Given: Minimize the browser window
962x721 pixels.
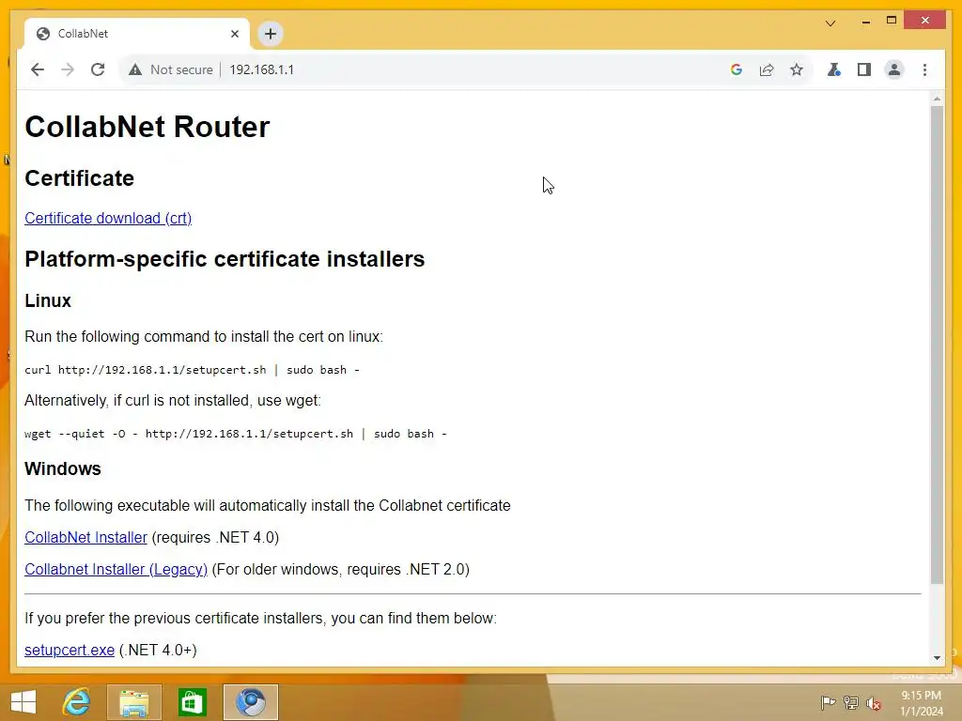Looking at the screenshot, I should tap(865, 22).
